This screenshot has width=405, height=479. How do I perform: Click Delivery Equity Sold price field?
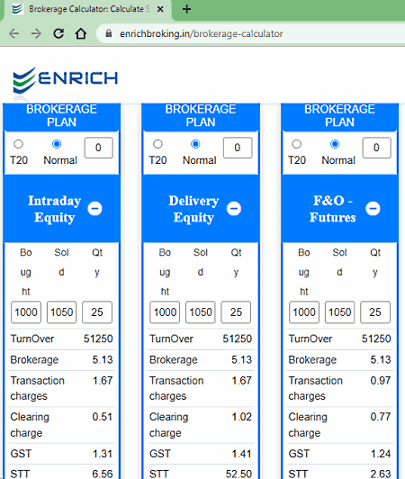click(x=201, y=312)
